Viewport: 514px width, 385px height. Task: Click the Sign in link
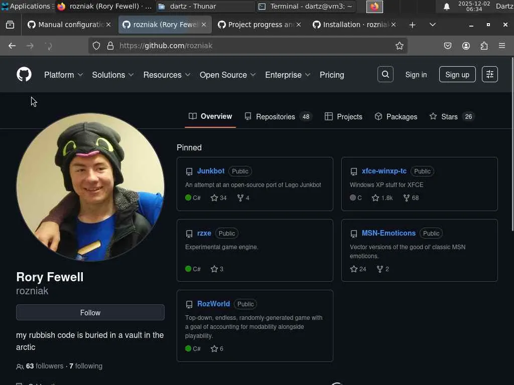(x=416, y=75)
